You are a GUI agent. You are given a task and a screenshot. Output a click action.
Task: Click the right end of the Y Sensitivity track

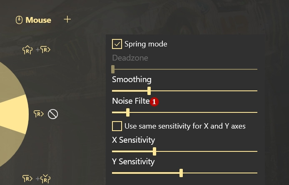click(x=256, y=173)
